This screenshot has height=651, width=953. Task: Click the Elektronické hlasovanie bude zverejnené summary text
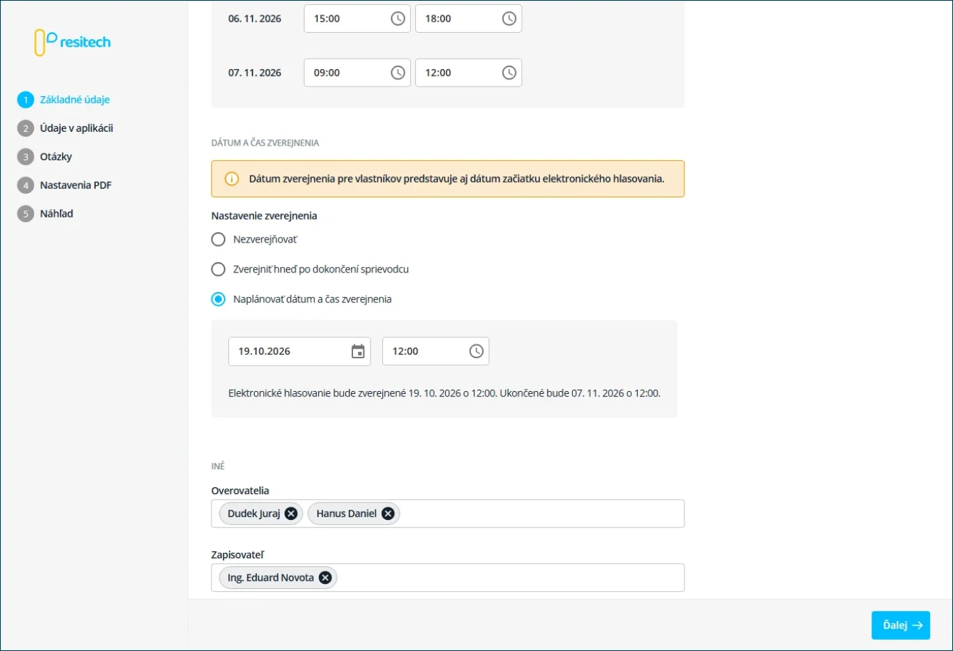coord(444,393)
